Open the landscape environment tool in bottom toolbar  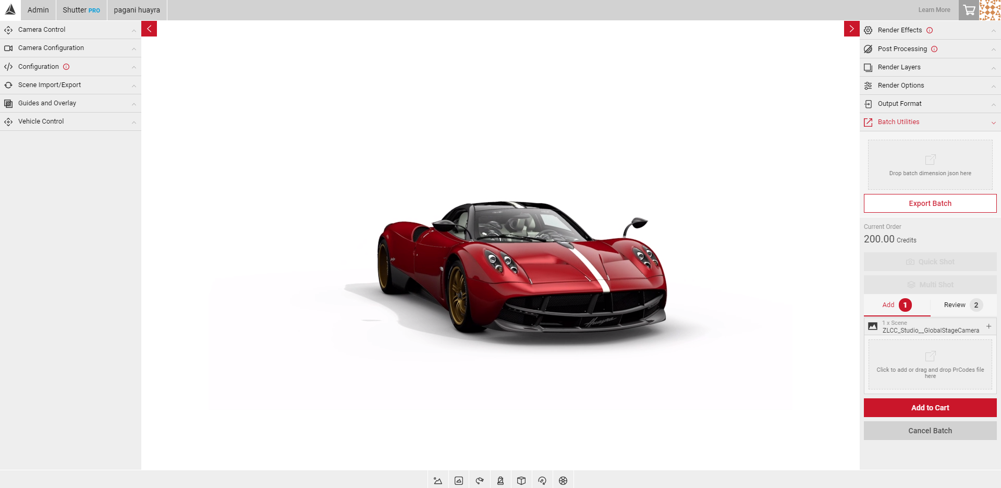(x=438, y=481)
